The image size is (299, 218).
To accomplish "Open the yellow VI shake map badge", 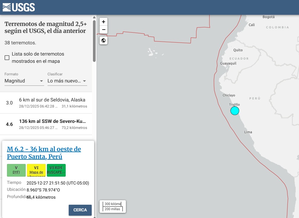I will click(36, 170).
